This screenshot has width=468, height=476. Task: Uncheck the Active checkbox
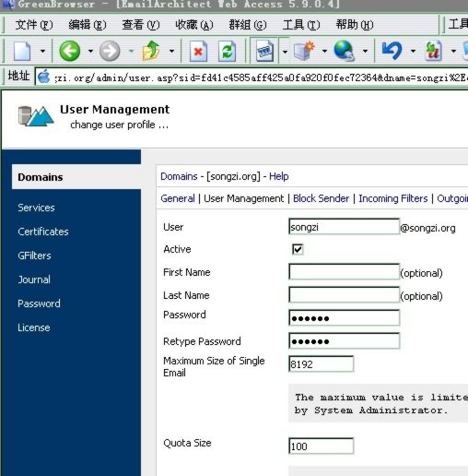pyautogui.click(x=298, y=249)
